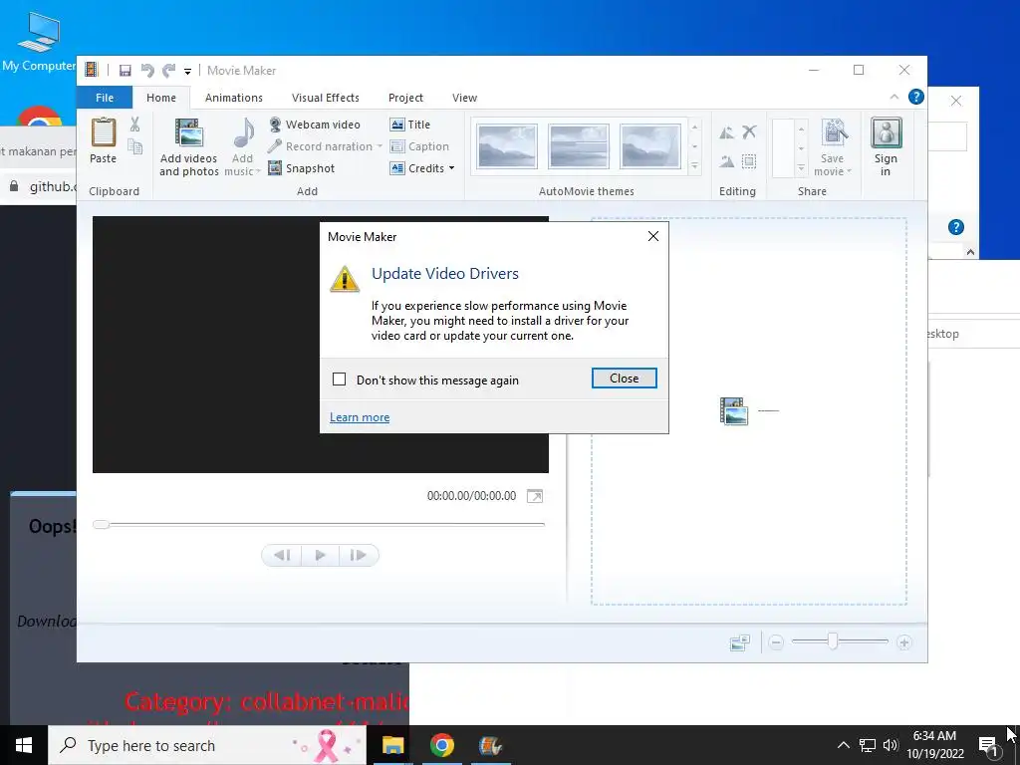
Task: Collapse the ribbon chevron
Action: click(x=894, y=97)
